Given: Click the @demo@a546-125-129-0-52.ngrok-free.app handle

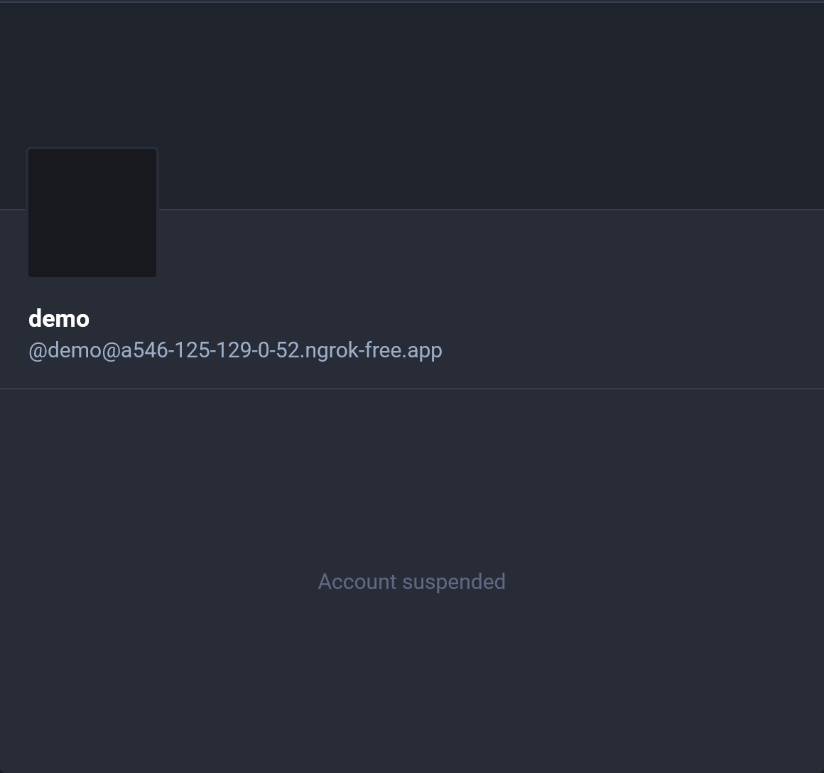Looking at the screenshot, I should (x=235, y=350).
